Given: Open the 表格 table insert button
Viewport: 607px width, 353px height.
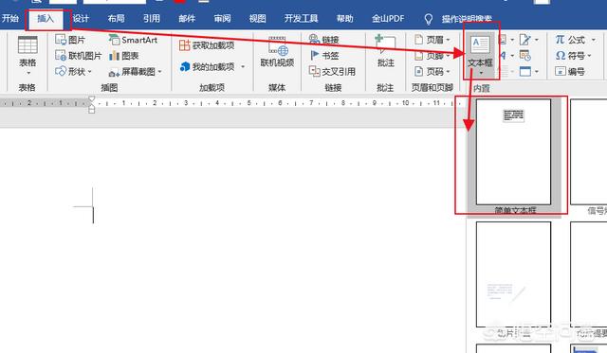Looking at the screenshot, I should tap(28, 55).
